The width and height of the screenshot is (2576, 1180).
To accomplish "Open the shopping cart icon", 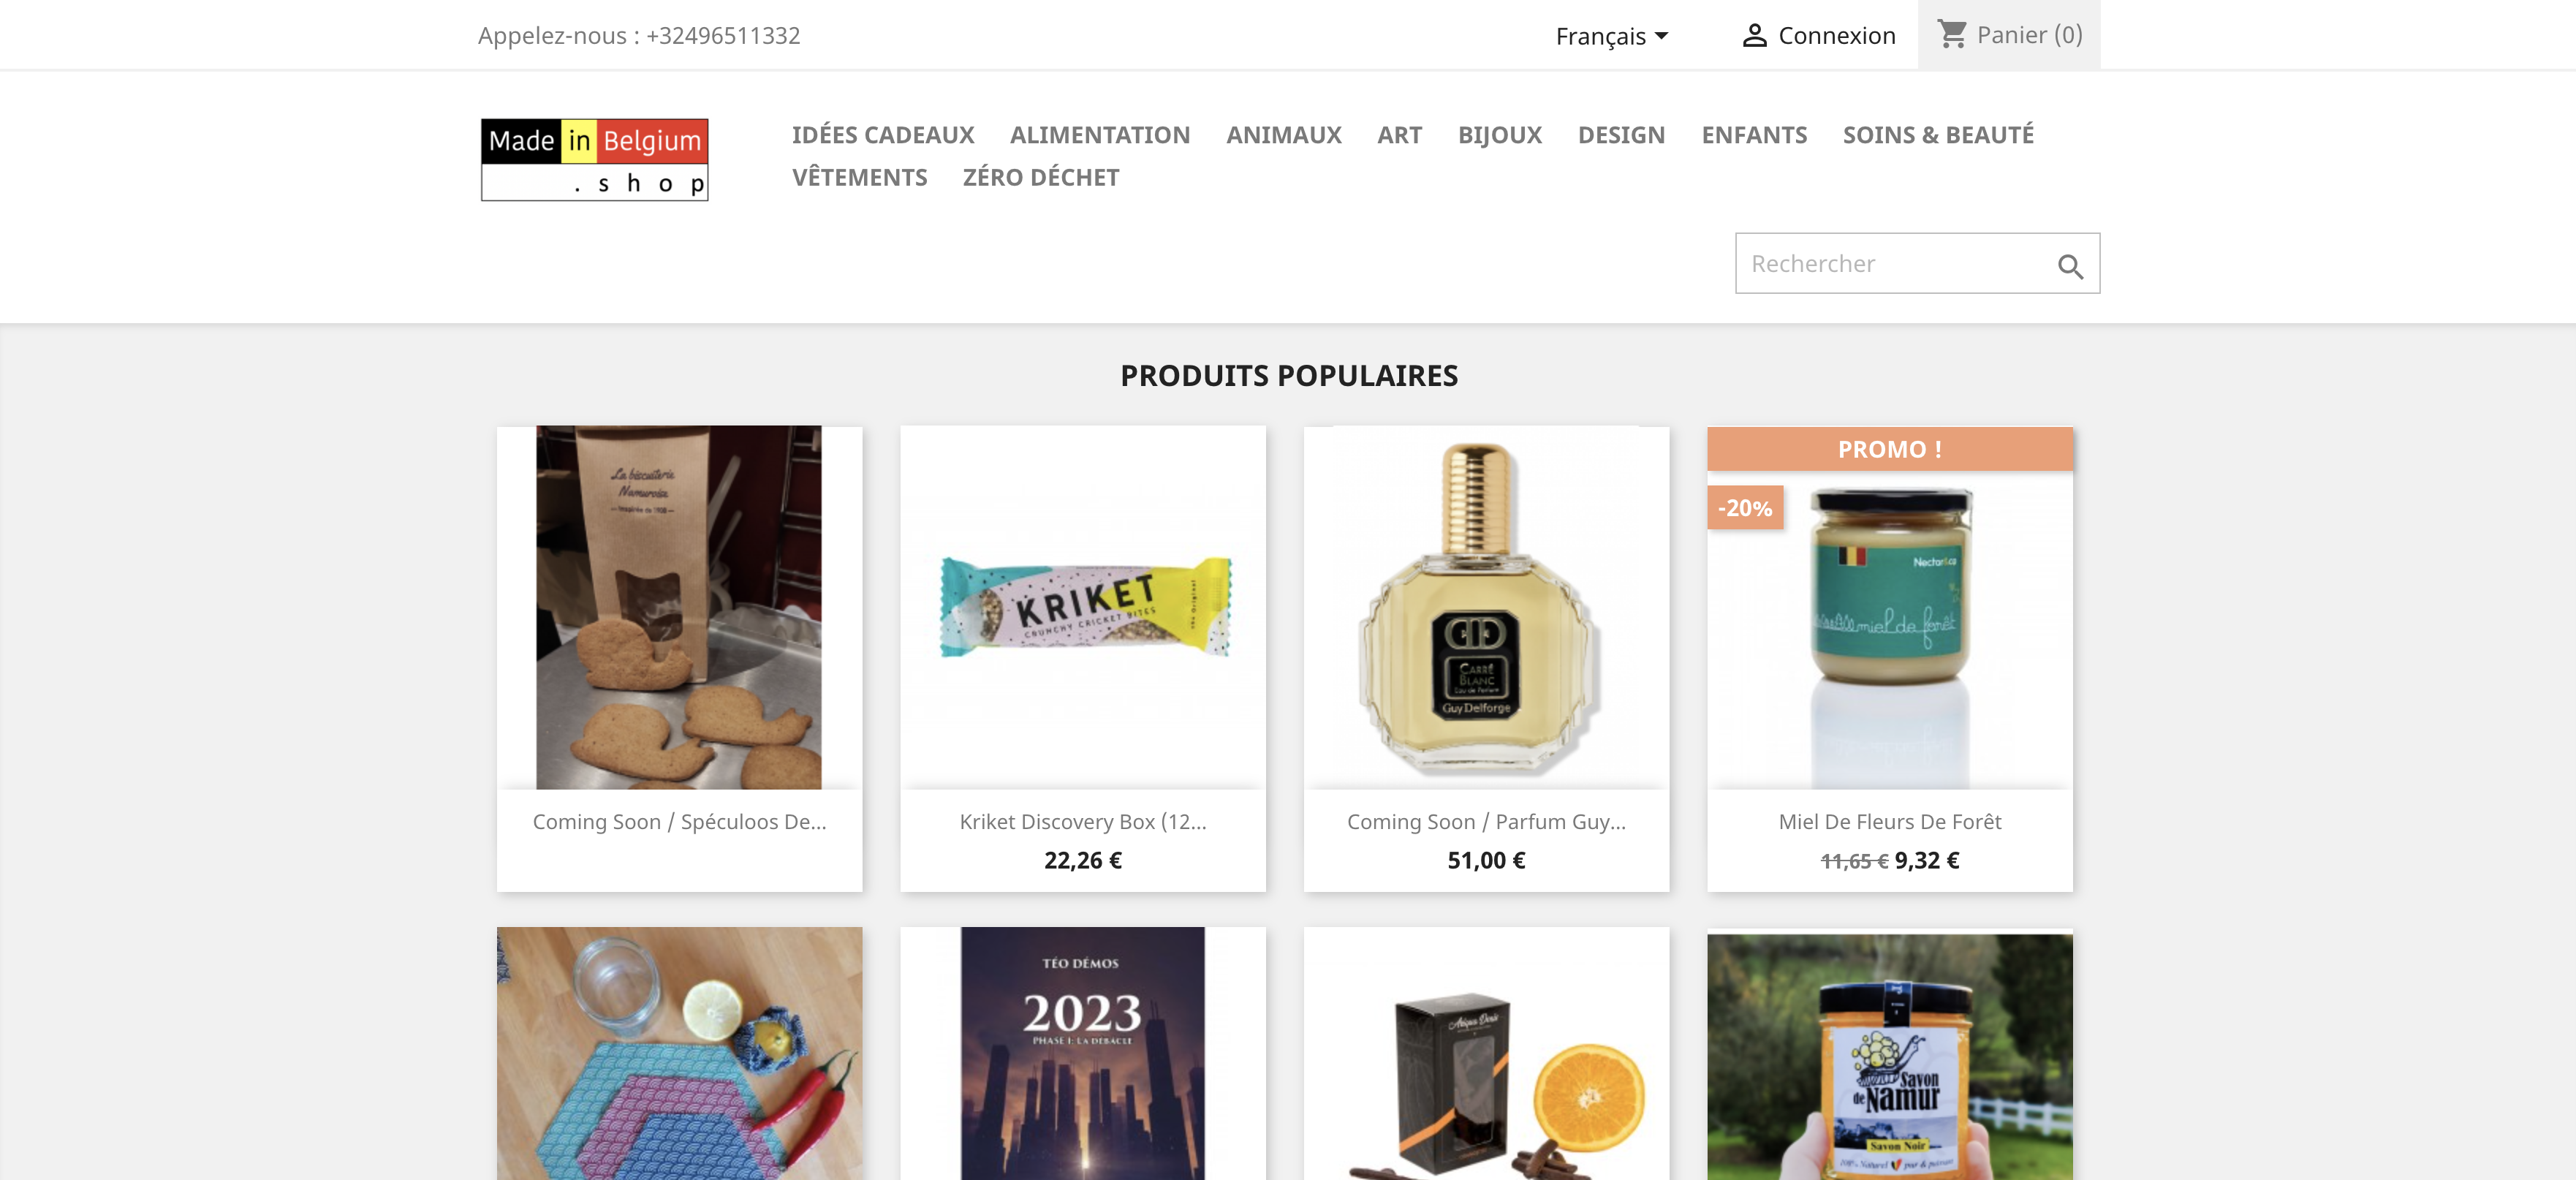I will tap(1952, 34).
